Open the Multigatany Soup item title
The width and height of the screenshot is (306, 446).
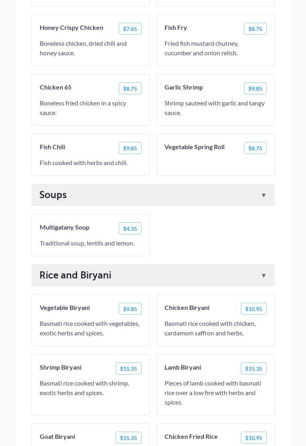pyautogui.click(x=64, y=228)
